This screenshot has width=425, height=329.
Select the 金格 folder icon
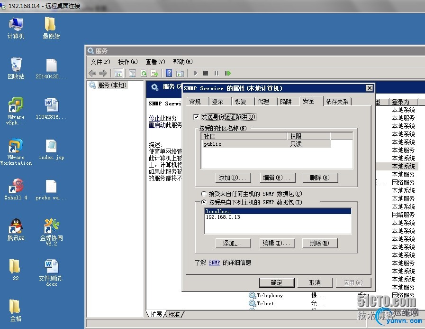15,310
